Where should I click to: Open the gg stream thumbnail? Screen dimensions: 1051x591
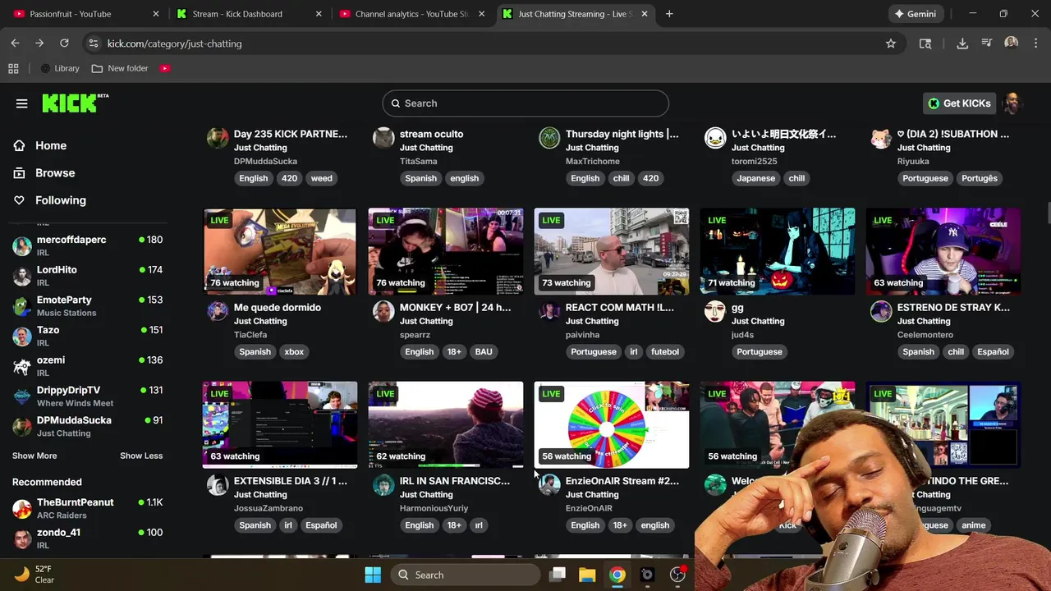click(778, 251)
